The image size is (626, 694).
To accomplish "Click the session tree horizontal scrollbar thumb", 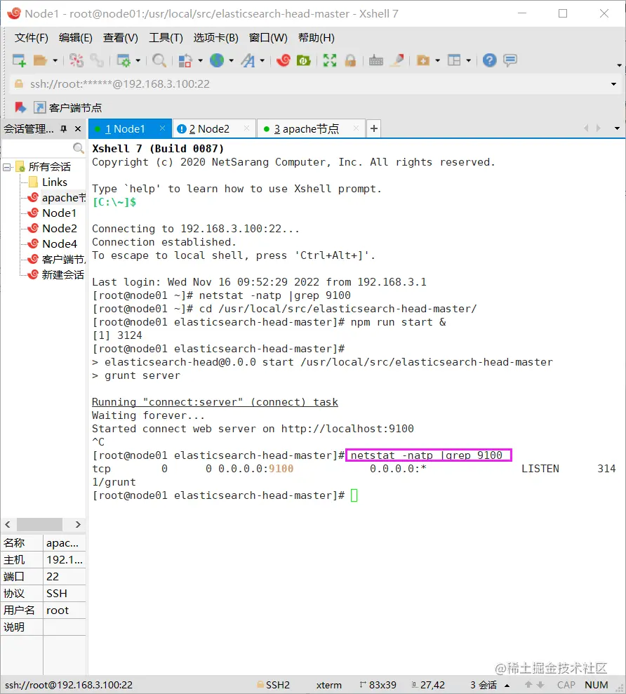I will pyautogui.click(x=39, y=524).
